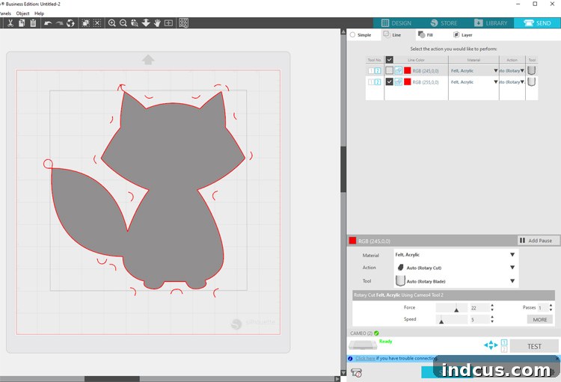Click the Force value stepper arrows
The height and width of the screenshot is (382, 561).
492,307
